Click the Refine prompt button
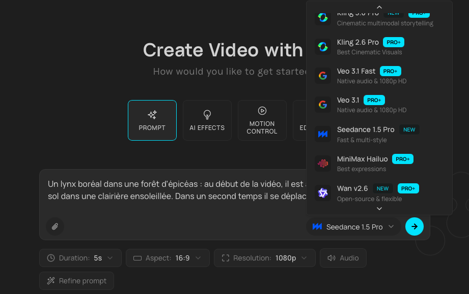469x294 pixels. click(x=76, y=281)
